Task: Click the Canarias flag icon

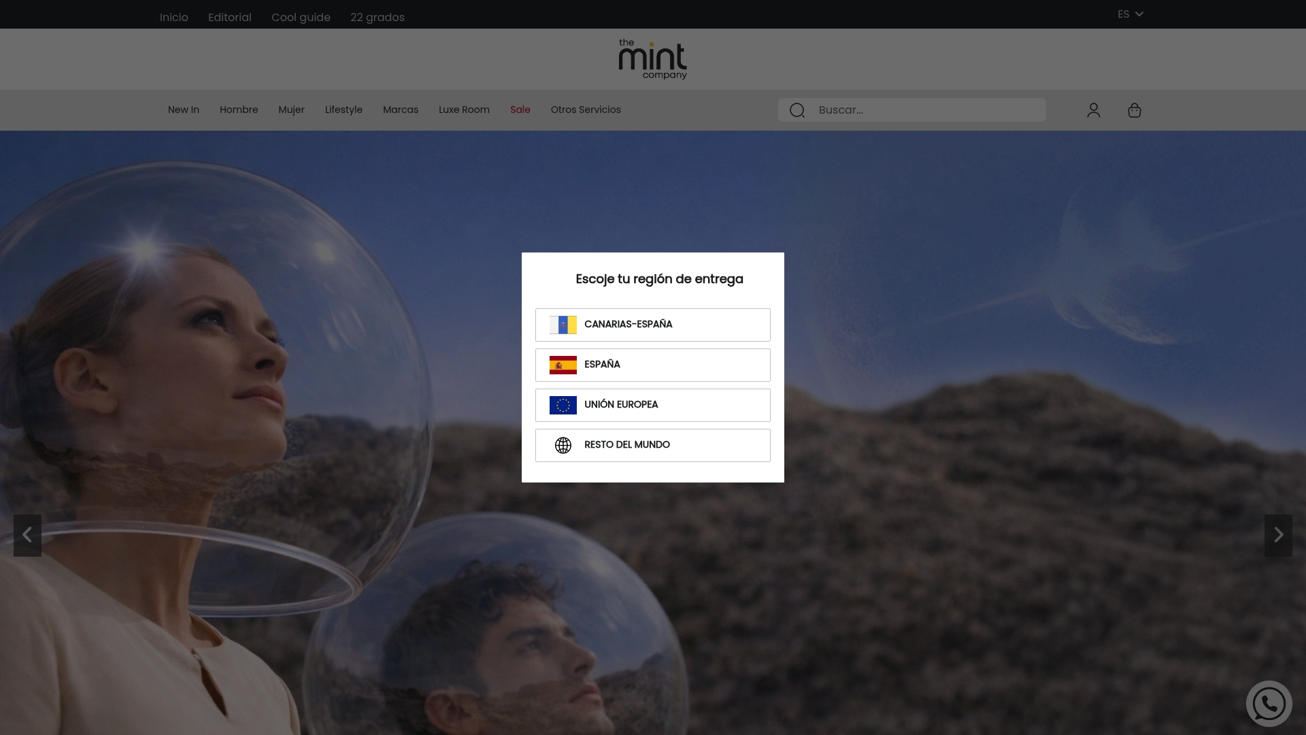Action: point(563,325)
